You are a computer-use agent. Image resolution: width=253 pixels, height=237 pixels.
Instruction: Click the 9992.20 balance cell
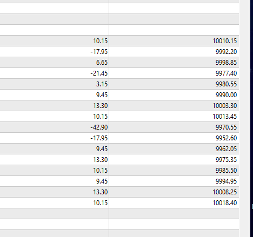(174, 52)
